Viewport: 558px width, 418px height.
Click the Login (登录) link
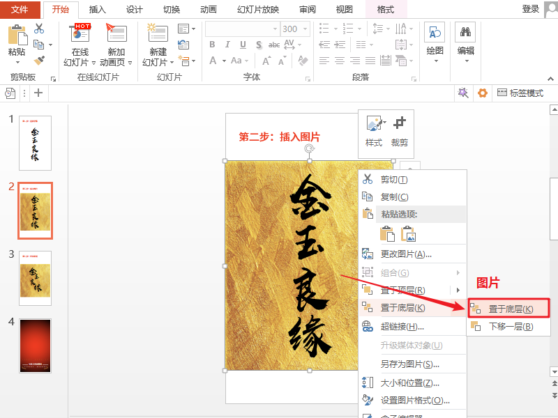coord(531,9)
